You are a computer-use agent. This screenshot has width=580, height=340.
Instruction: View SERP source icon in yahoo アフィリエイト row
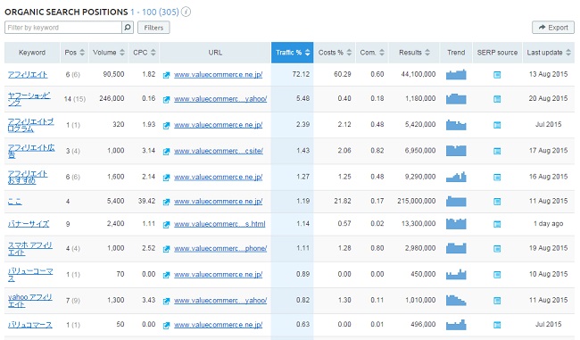coord(497,301)
